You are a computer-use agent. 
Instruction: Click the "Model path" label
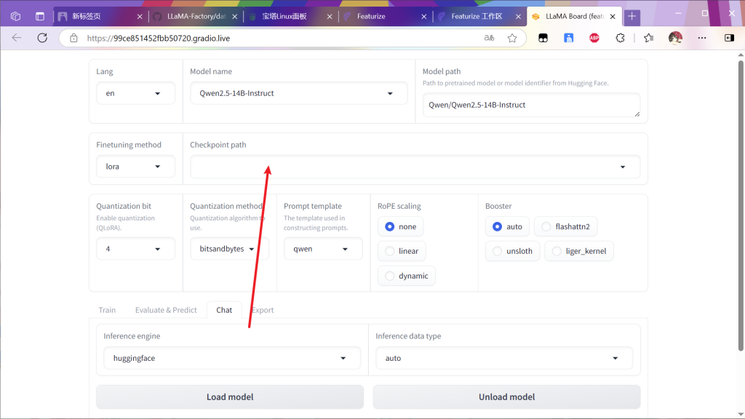point(442,71)
